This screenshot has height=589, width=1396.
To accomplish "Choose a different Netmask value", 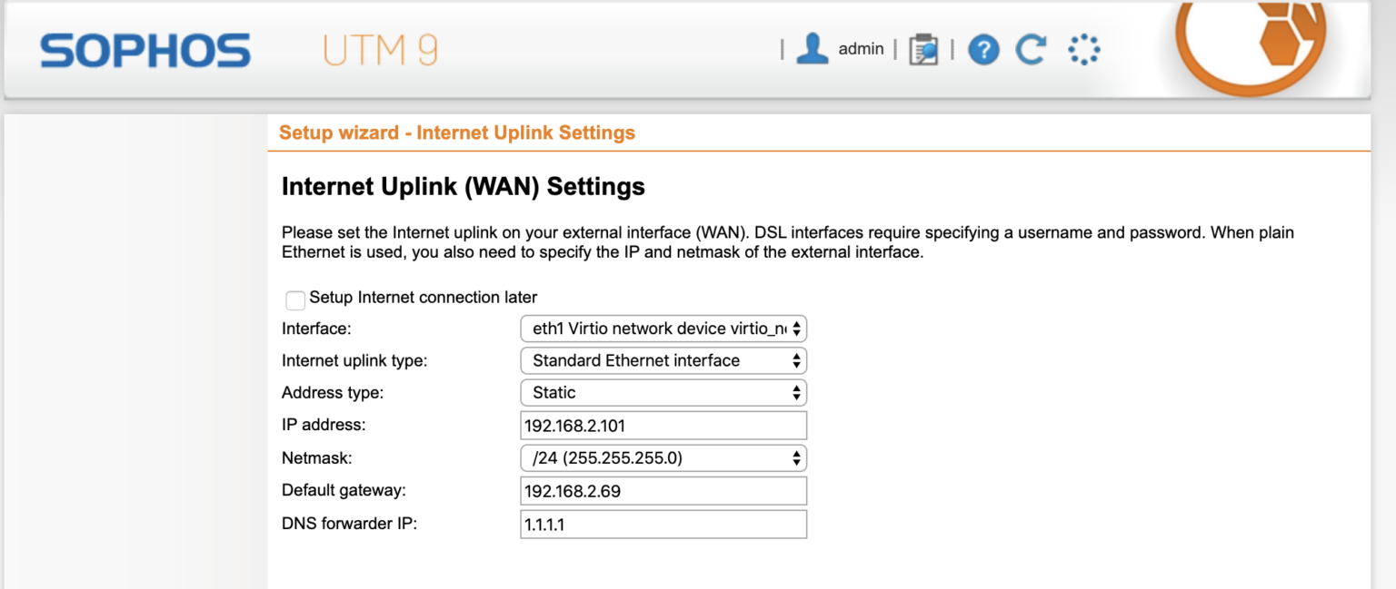I will click(663, 457).
